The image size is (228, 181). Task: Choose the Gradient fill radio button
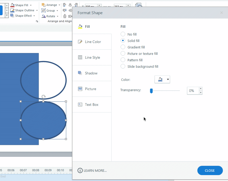[x=123, y=47]
